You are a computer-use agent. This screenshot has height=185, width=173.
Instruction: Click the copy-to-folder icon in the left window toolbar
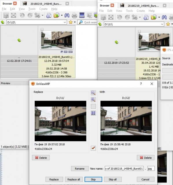point(56,15)
